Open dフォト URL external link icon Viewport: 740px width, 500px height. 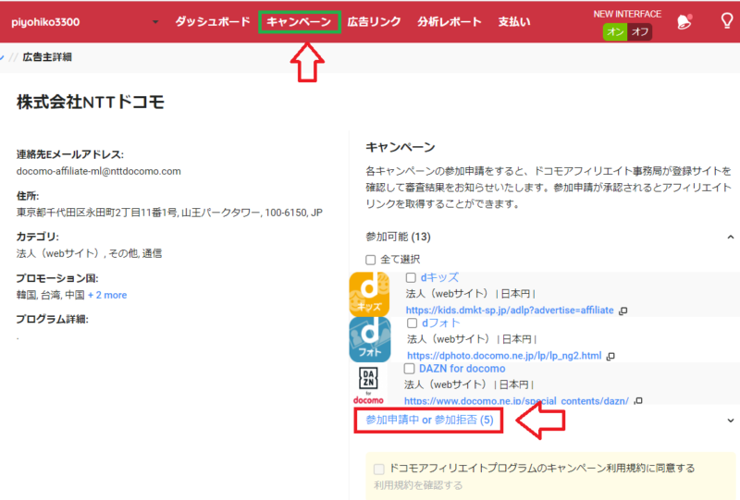(x=610, y=356)
